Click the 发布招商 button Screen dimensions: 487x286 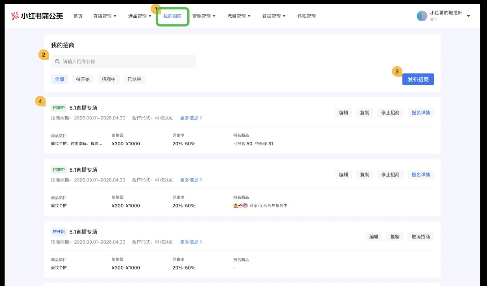click(418, 79)
